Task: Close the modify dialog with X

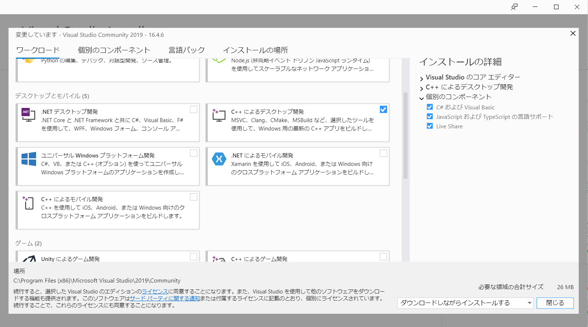Action: pyautogui.click(x=573, y=34)
